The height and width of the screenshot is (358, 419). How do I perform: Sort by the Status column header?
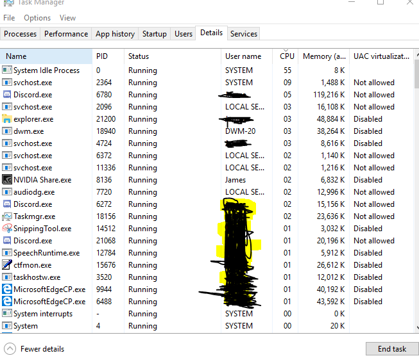pyautogui.click(x=173, y=56)
